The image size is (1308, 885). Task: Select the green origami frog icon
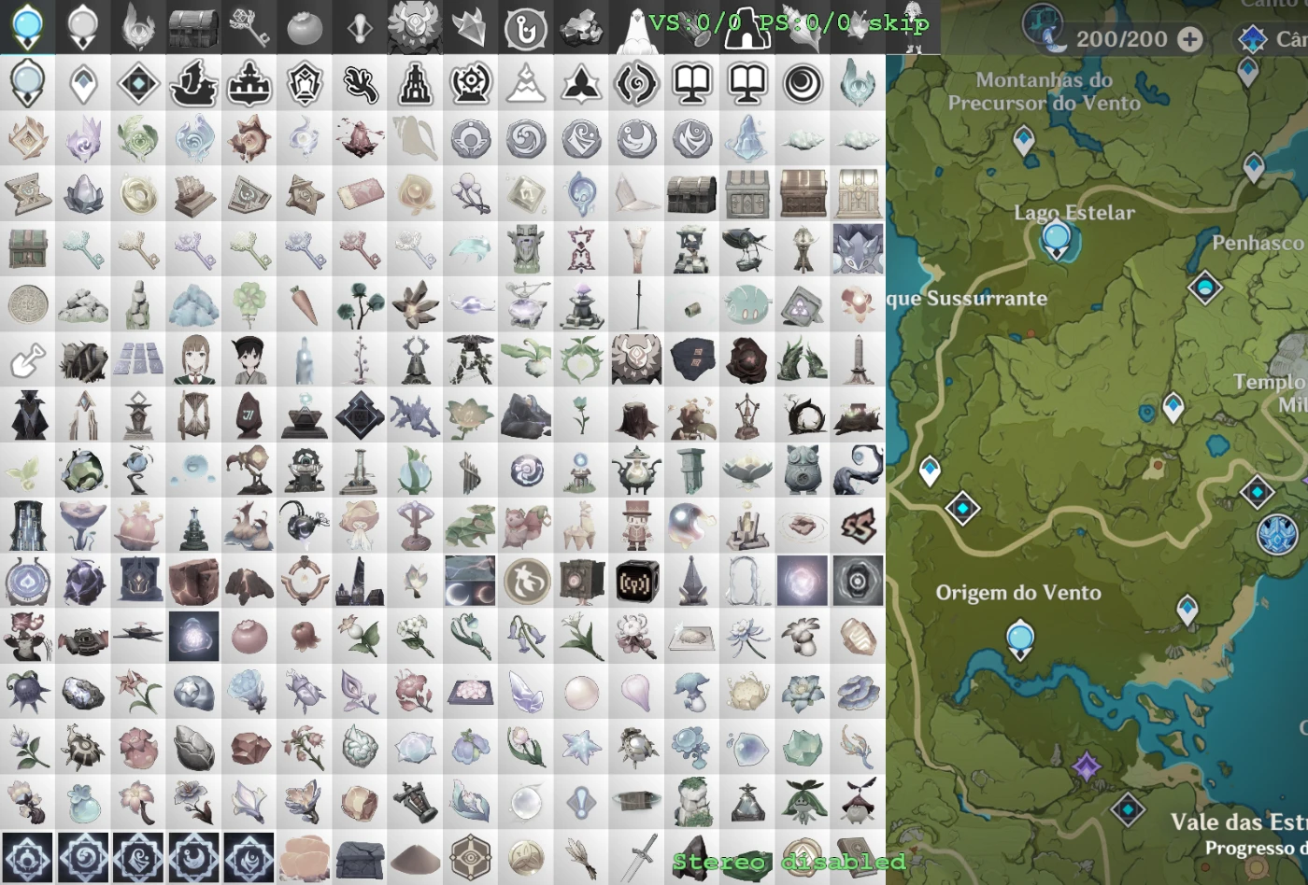click(470, 526)
